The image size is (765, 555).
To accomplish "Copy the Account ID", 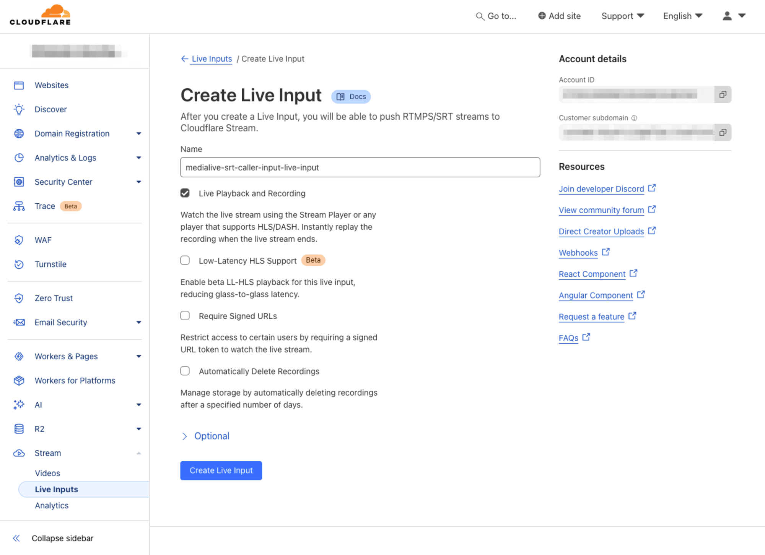I will click(x=723, y=94).
